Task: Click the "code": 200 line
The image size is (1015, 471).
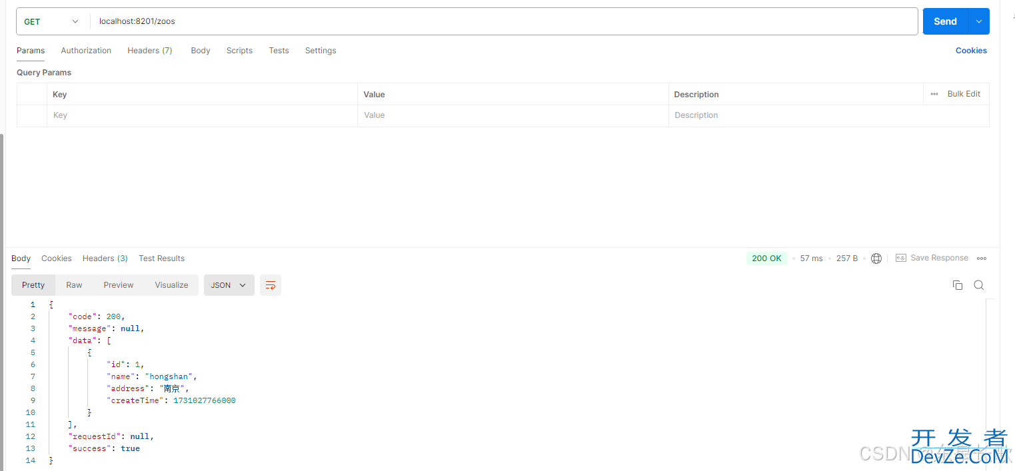Action: coord(97,316)
